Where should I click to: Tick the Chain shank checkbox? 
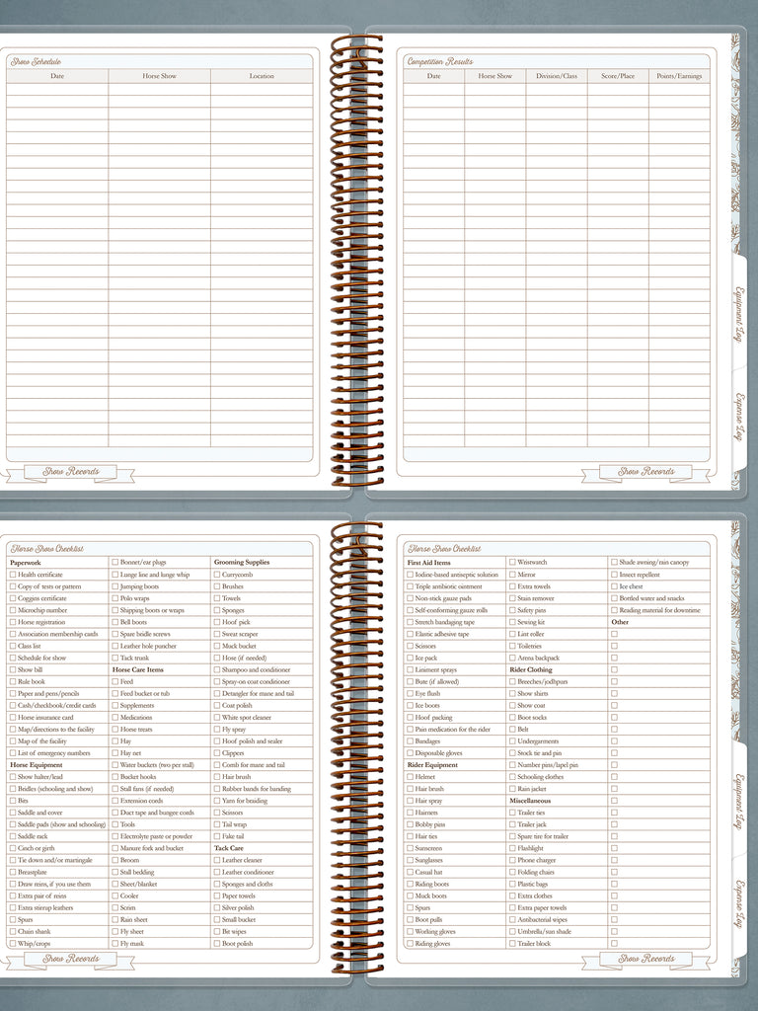point(12,932)
